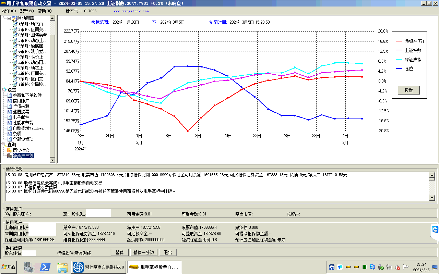Open the 信用账户 settings page
The image size is (439, 274).
[x=21, y=101]
